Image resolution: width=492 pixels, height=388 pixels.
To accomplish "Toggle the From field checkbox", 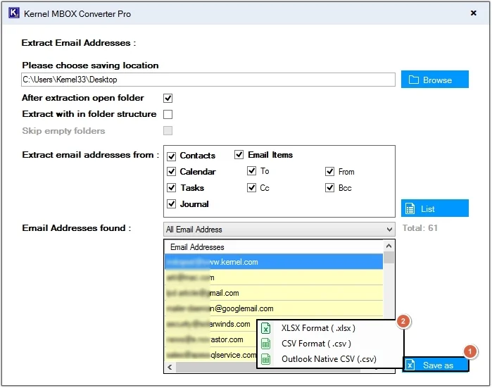I will pyautogui.click(x=330, y=171).
